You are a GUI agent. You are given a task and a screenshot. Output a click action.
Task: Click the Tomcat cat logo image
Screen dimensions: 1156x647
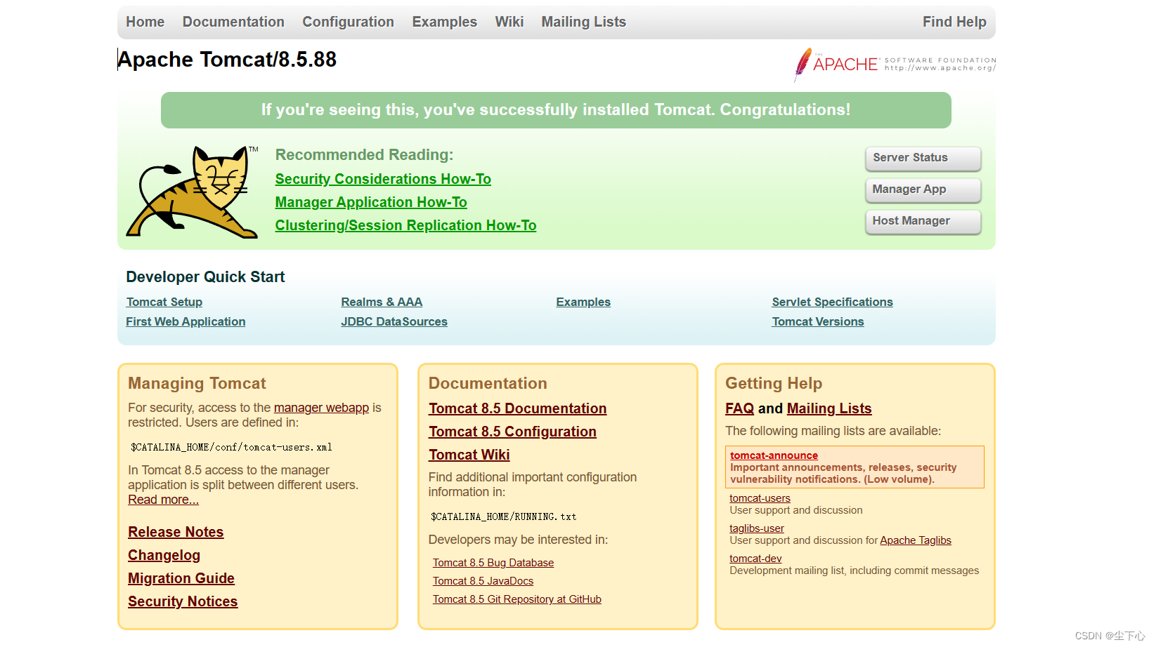(x=192, y=192)
